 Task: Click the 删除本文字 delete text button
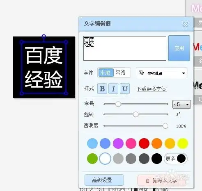click(x=161, y=181)
